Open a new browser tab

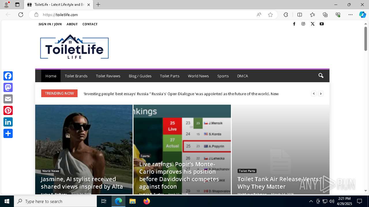click(98, 5)
